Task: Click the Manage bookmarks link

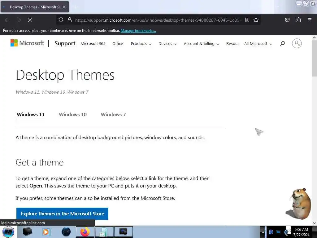Action: [x=138, y=31]
